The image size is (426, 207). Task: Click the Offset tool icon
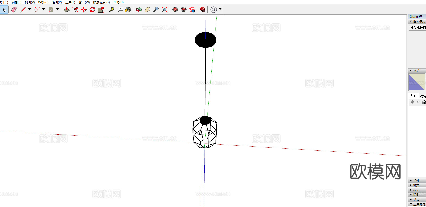(75, 10)
